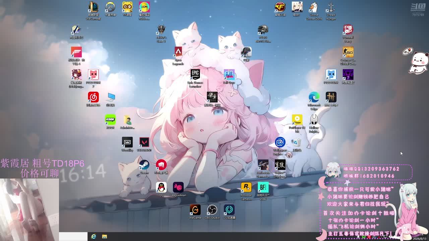The height and width of the screenshot is (241, 429).
Task: Open the KOOK chat app icon
Action: [x=110, y=119]
